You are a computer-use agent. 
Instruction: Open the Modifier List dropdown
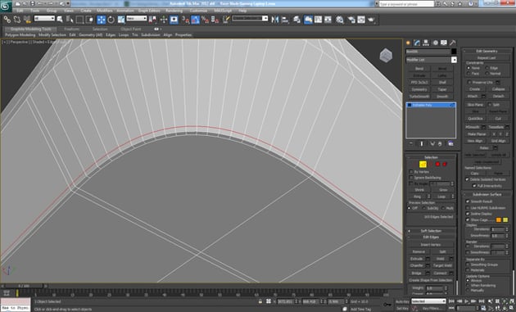pyautogui.click(x=454, y=60)
